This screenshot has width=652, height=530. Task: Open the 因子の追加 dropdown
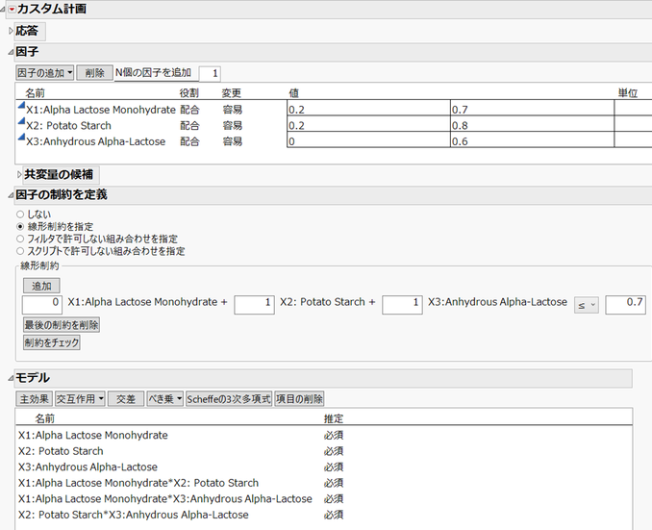(x=45, y=73)
